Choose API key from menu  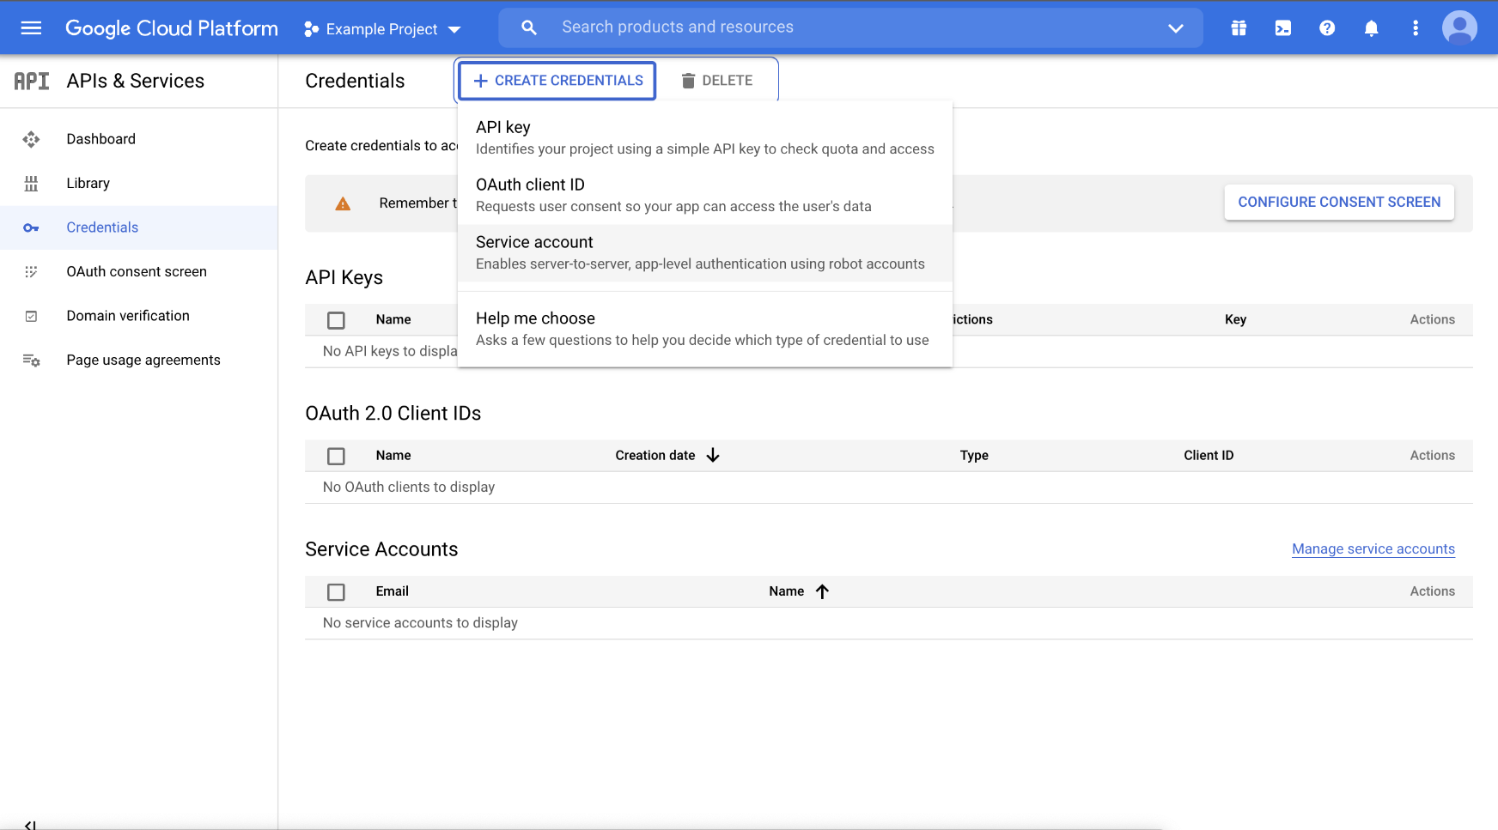coord(705,137)
